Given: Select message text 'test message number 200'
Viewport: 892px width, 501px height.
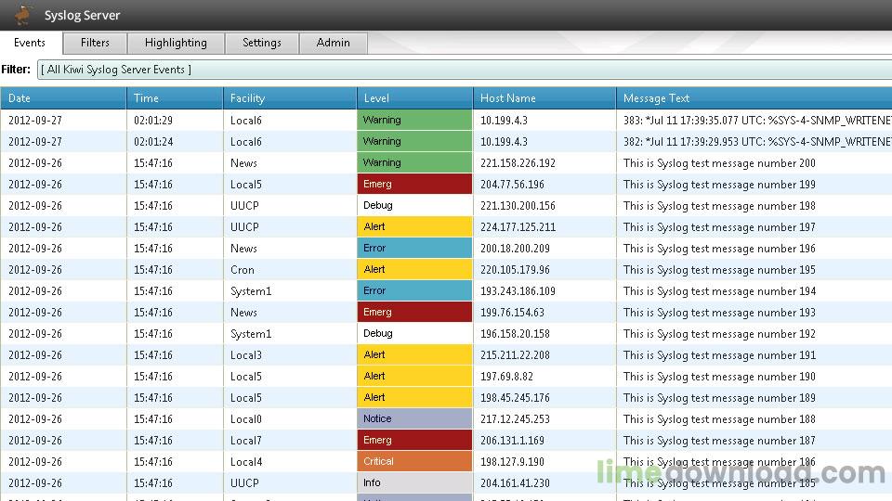Looking at the screenshot, I should tap(754, 163).
